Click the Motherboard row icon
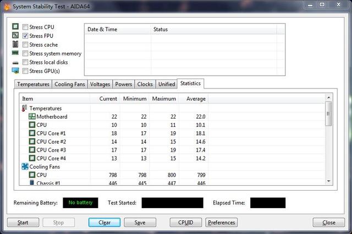The image size is (352, 234). tap(32, 116)
